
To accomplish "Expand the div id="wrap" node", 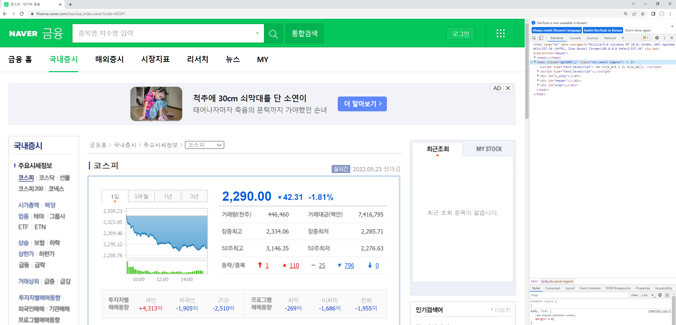I will pos(538,85).
